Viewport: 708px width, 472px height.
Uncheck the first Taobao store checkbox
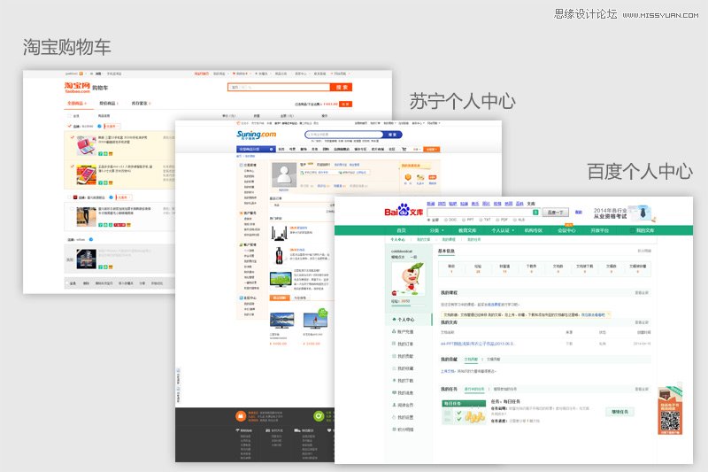pyautogui.click(x=69, y=126)
